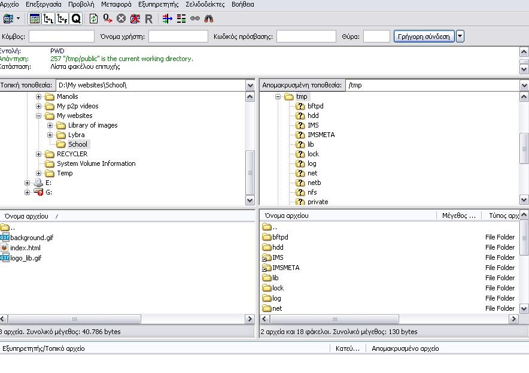Click the Όνομα χρήστη input field

point(178,37)
